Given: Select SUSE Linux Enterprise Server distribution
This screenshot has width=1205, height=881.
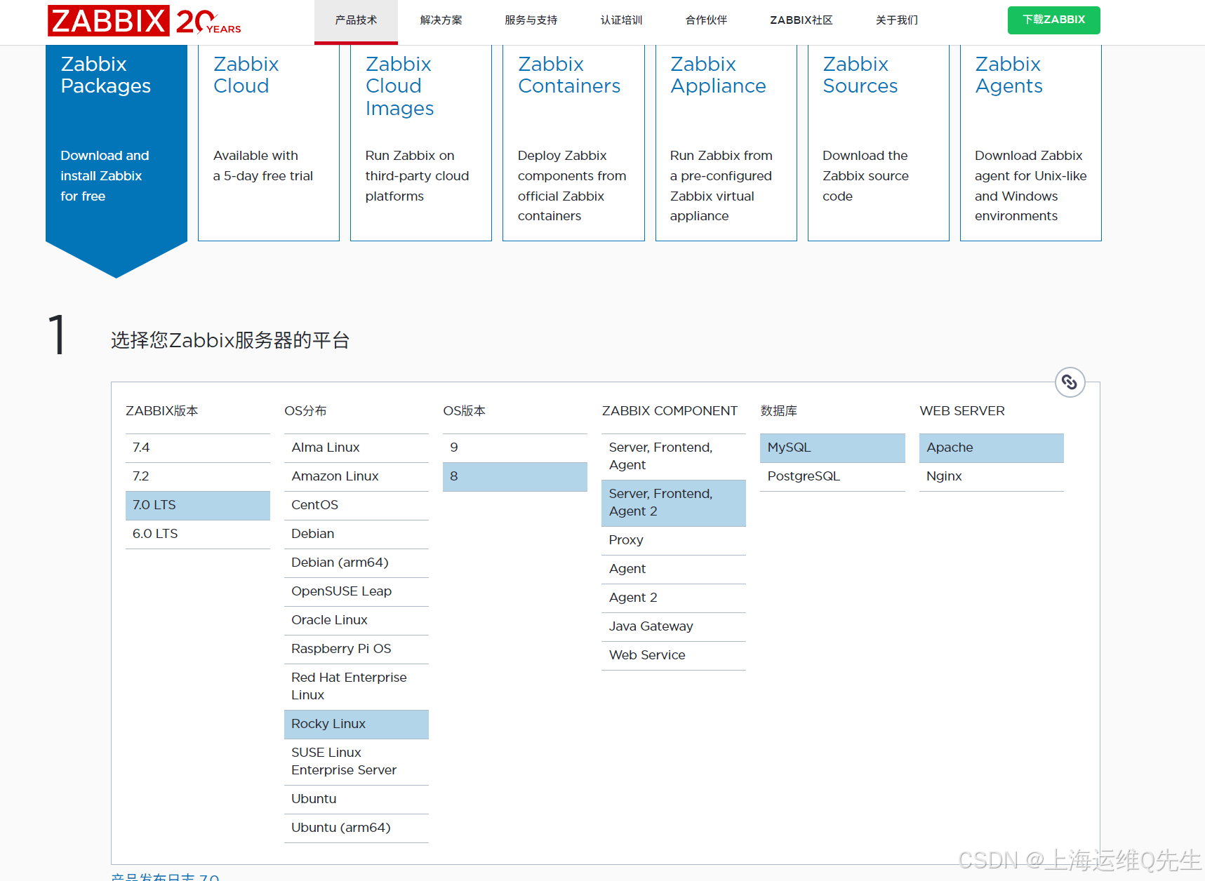Looking at the screenshot, I should tap(357, 761).
